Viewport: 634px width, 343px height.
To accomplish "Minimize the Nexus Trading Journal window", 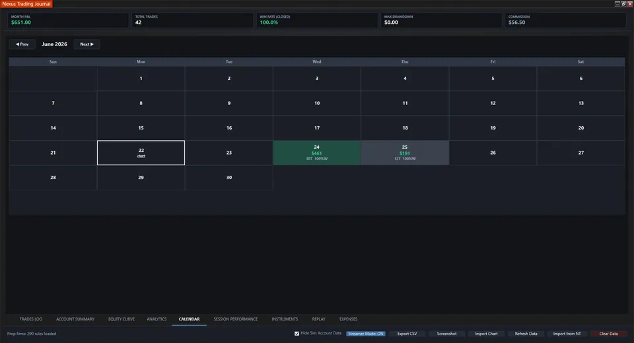I will [x=617, y=4].
